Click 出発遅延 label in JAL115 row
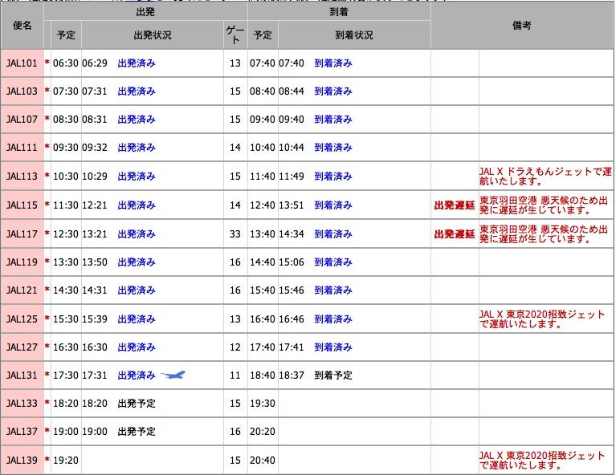This screenshot has width=616, height=475. click(x=455, y=205)
